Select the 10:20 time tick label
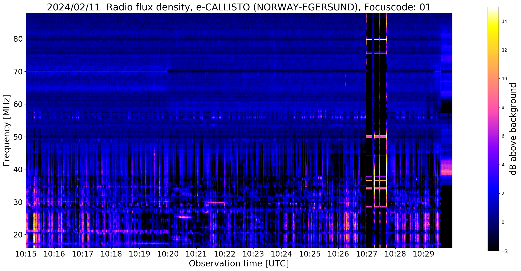 [x=168, y=254]
